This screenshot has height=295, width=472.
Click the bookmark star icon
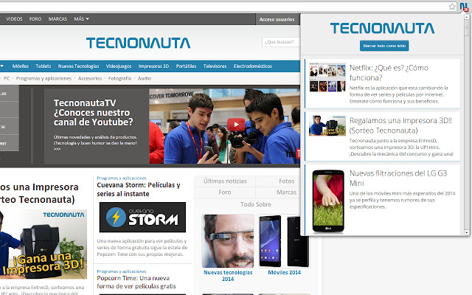pos(452,7)
